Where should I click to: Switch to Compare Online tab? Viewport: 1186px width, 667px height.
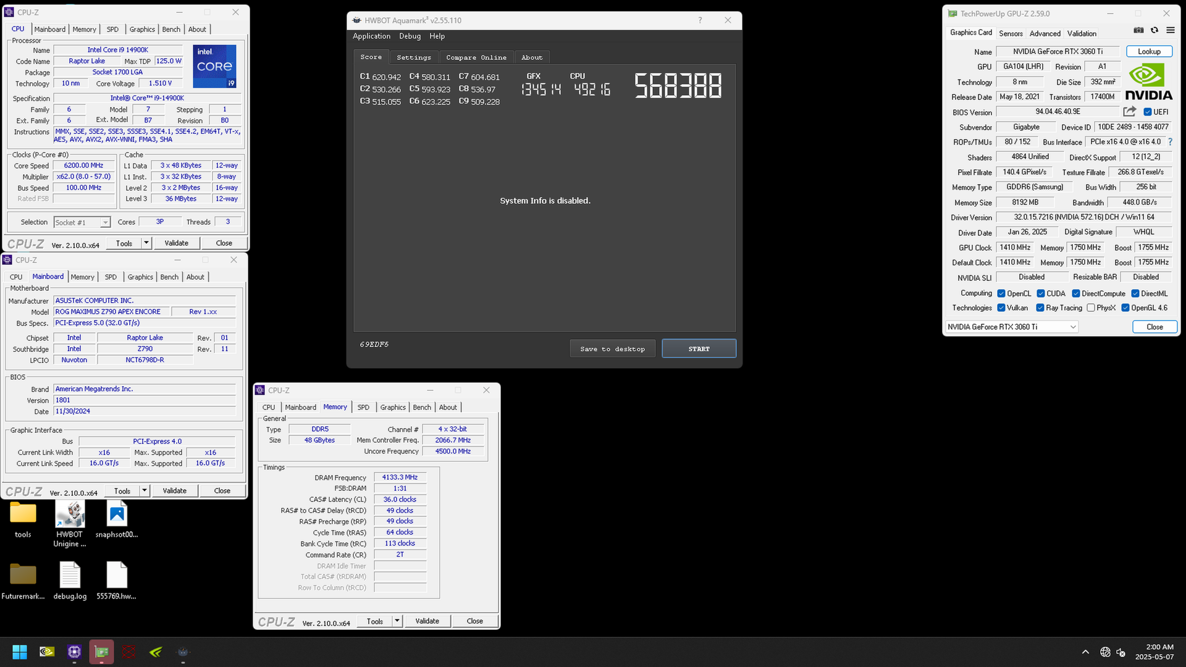point(476,57)
